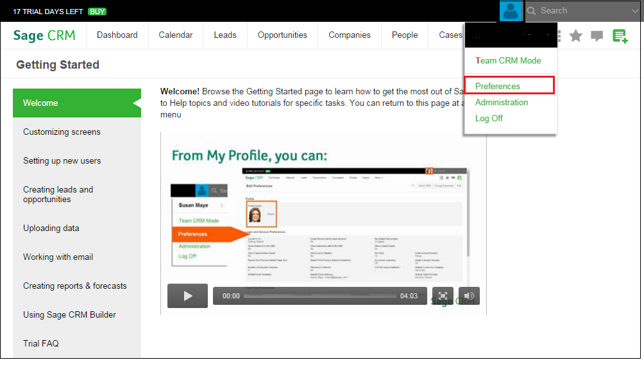Click the user profile avatar icon

[x=511, y=11]
